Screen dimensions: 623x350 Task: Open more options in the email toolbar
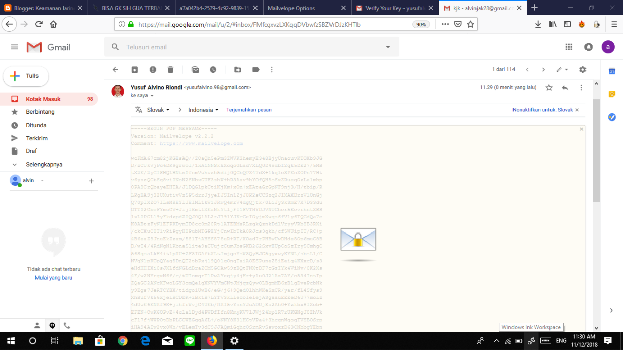[x=272, y=70]
